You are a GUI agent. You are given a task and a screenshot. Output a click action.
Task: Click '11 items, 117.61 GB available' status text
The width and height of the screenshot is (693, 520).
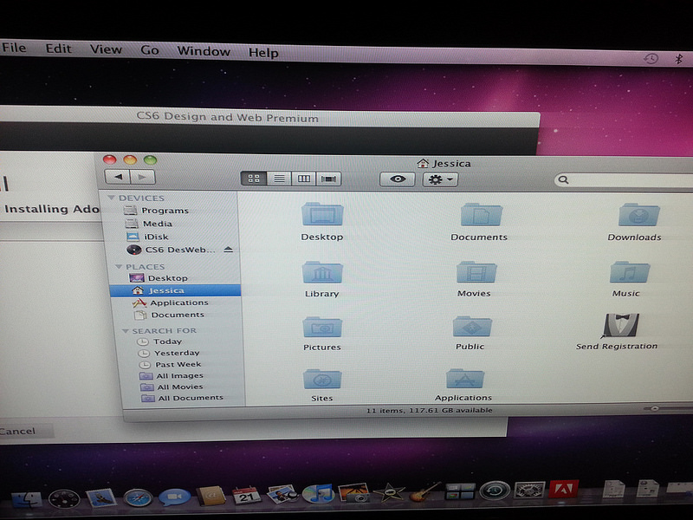pos(429,410)
